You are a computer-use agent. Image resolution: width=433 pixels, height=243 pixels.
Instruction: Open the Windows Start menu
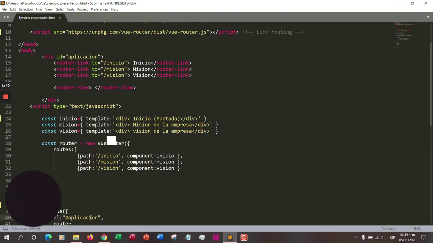pos(6,238)
